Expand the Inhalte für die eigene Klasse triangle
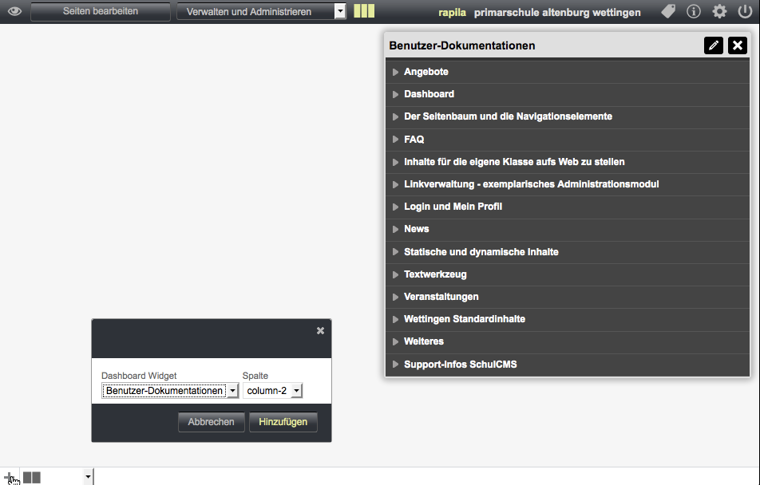This screenshot has width=760, height=485. pyautogui.click(x=395, y=162)
